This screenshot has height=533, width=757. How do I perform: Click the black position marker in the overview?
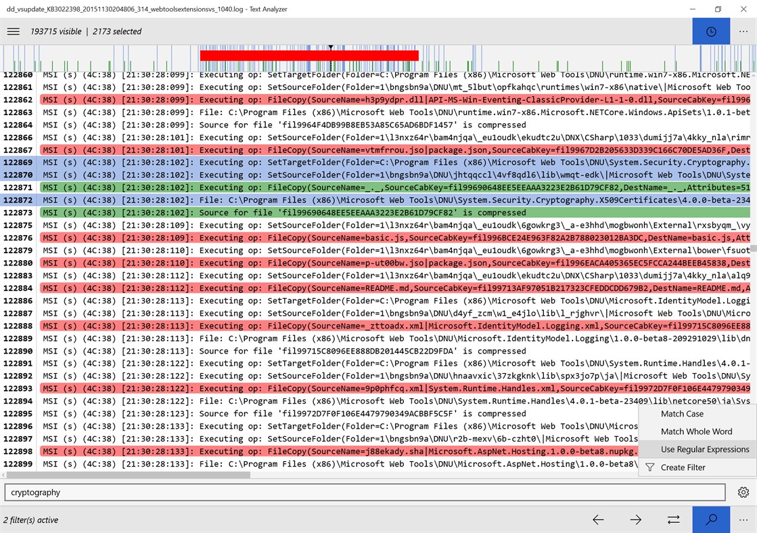point(331,47)
